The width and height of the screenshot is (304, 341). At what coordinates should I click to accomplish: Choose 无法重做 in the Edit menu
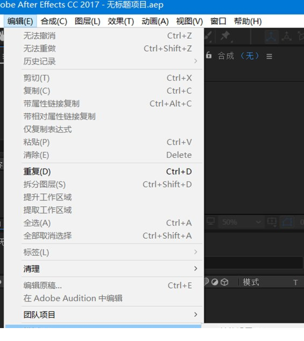click(x=104, y=48)
